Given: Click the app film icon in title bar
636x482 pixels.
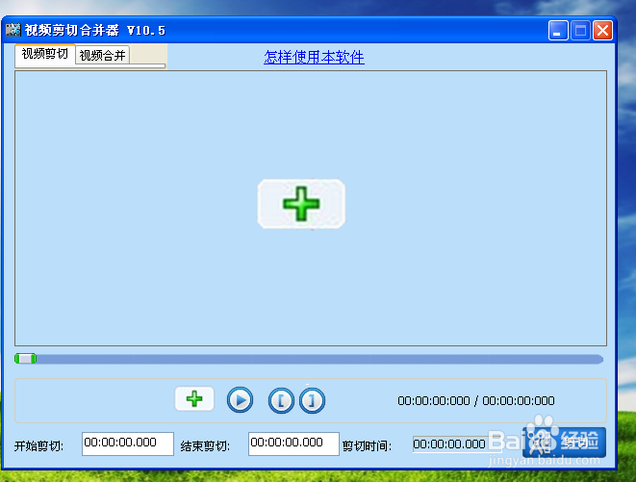Looking at the screenshot, I should coord(13,30).
